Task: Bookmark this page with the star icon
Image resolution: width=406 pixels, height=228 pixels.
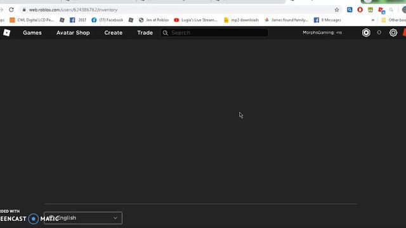Action: 337,10
